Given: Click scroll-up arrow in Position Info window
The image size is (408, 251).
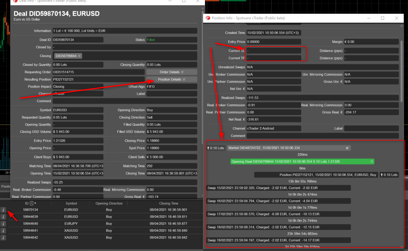Looking at the screenshot, I should point(402,26).
